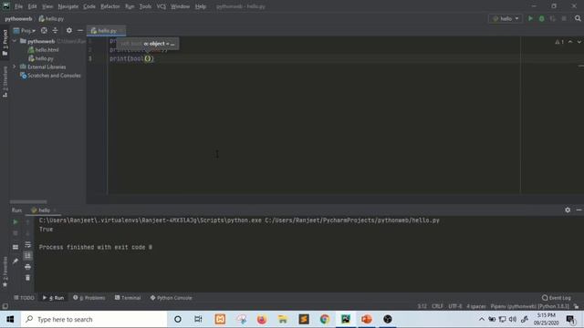Screen dimensions: 584x328
Task: Open UTF-8 encoding selector
Action: tap(455, 306)
